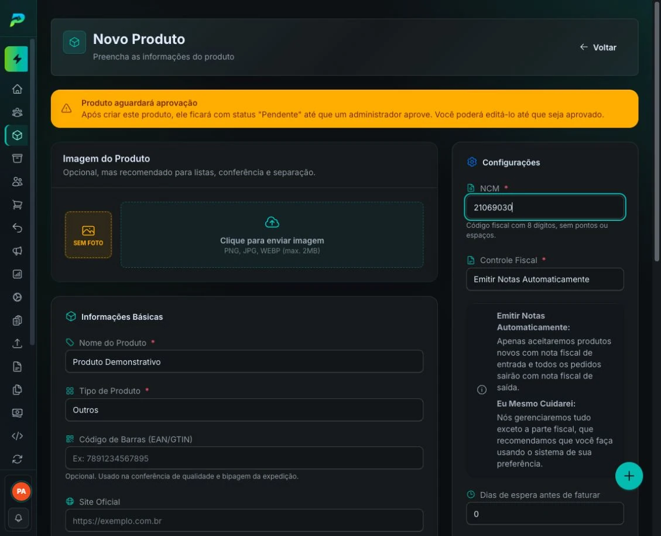
Task: Open the notifications bell icon
Action: click(19, 518)
